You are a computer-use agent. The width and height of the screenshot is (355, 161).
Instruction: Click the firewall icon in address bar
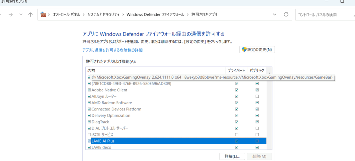(43, 15)
